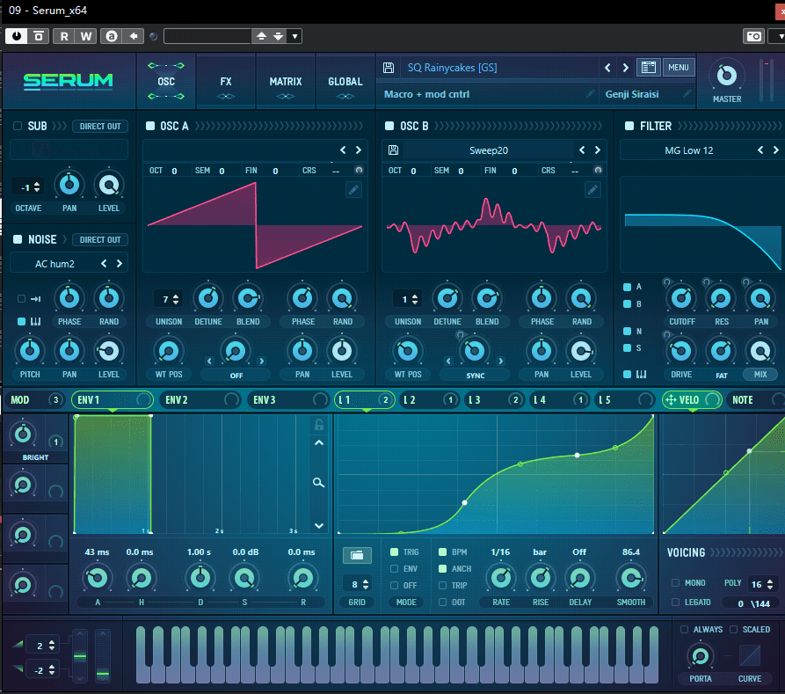Click the SUB DIRECT OUT button

pyautogui.click(x=100, y=127)
